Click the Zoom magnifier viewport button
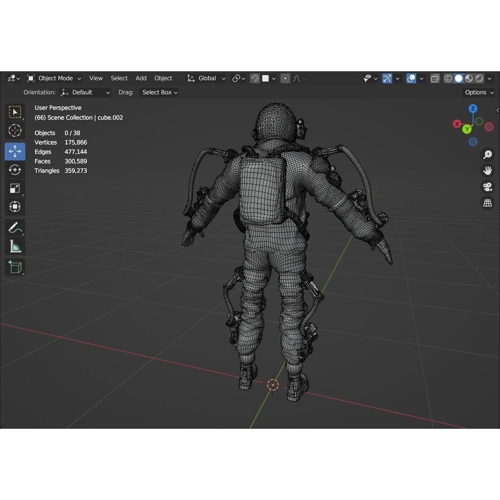500x500 pixels. [487, 155]
